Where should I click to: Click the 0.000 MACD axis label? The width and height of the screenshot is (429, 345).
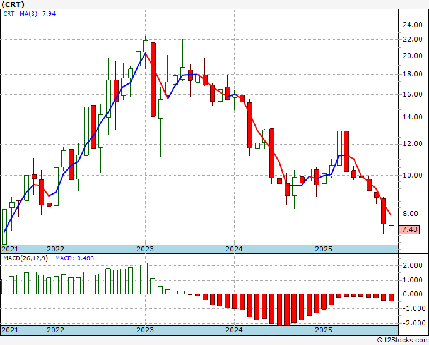point(413,294)
